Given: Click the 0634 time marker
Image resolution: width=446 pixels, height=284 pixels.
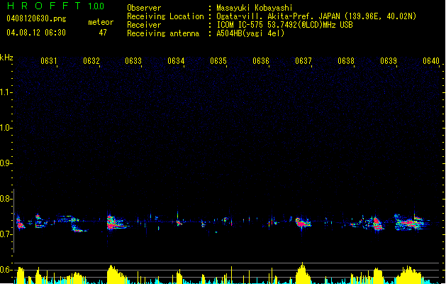Looking at the screenshot, I should (x=176, y=60).
